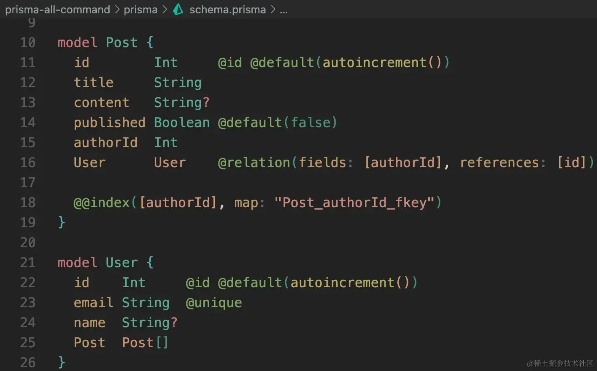Click the 'User' model name on line 21
Viewport: 597px width, 371px height.
click(121, 263)
